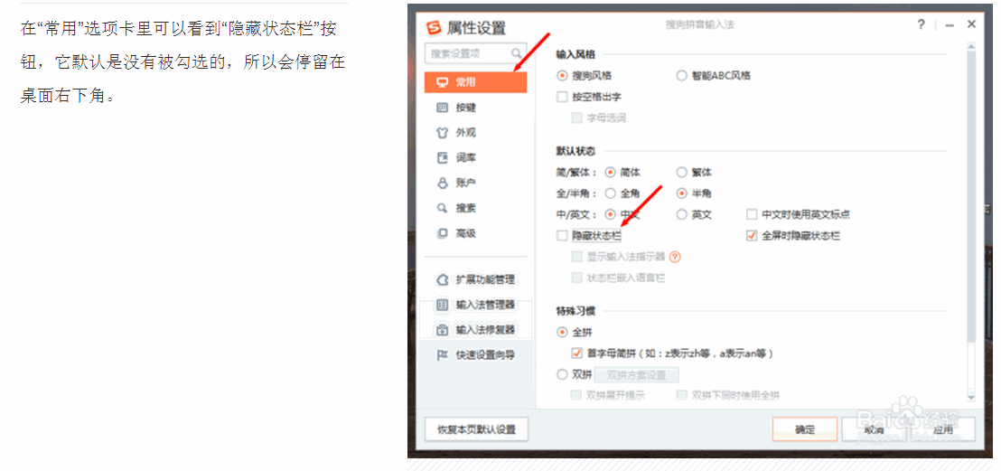The height and width of the screenshot is (471, 1001).
Task: Click the shirt icon beside 外观
Action: [x=442, y=133]
